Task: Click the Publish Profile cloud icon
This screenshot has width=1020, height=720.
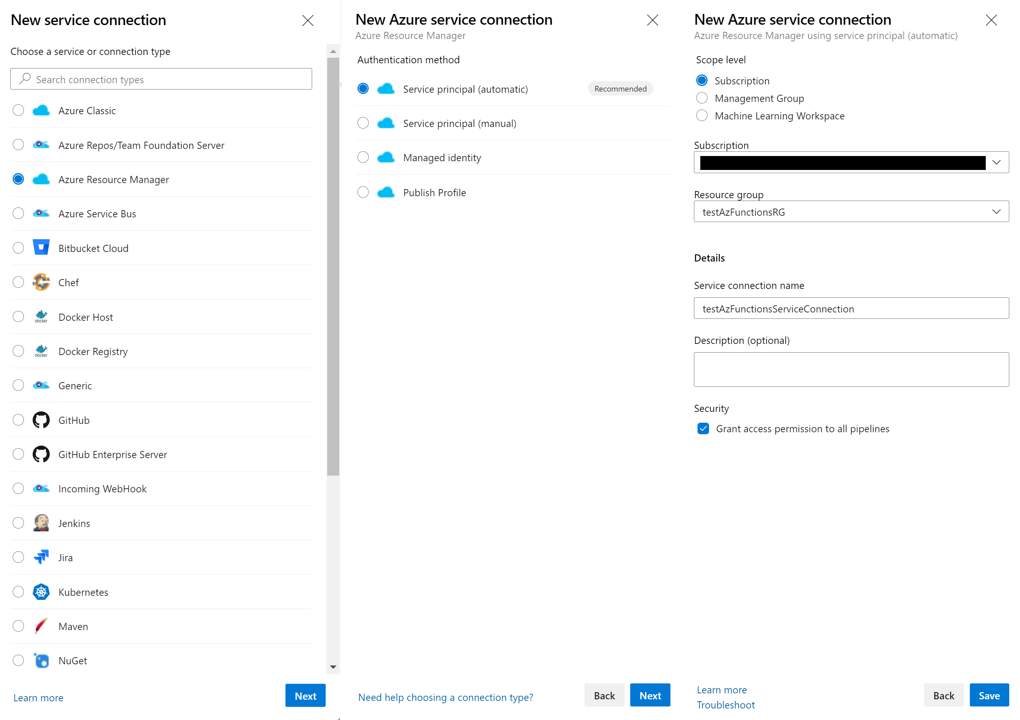Action: coord(386,192)
